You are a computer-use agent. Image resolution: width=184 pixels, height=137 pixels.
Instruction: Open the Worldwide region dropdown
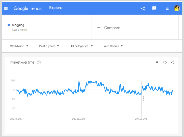point(19,46)
